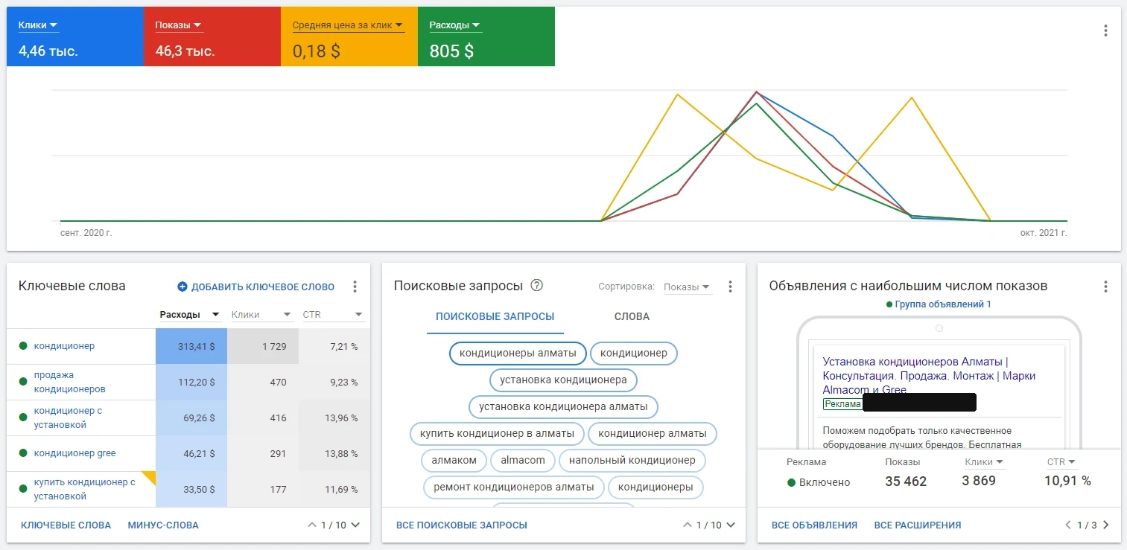Open the Поисковые запросы card three-dot menu
Image resolution: width=1127 pixels, height=550 pixels.
[x=731, y=287]
